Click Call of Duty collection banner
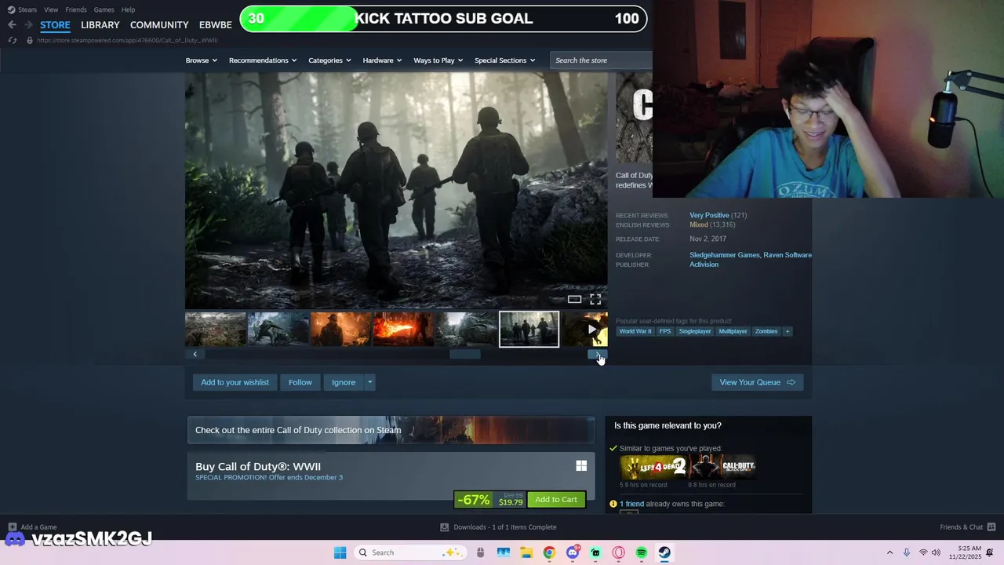 point(391,430)
